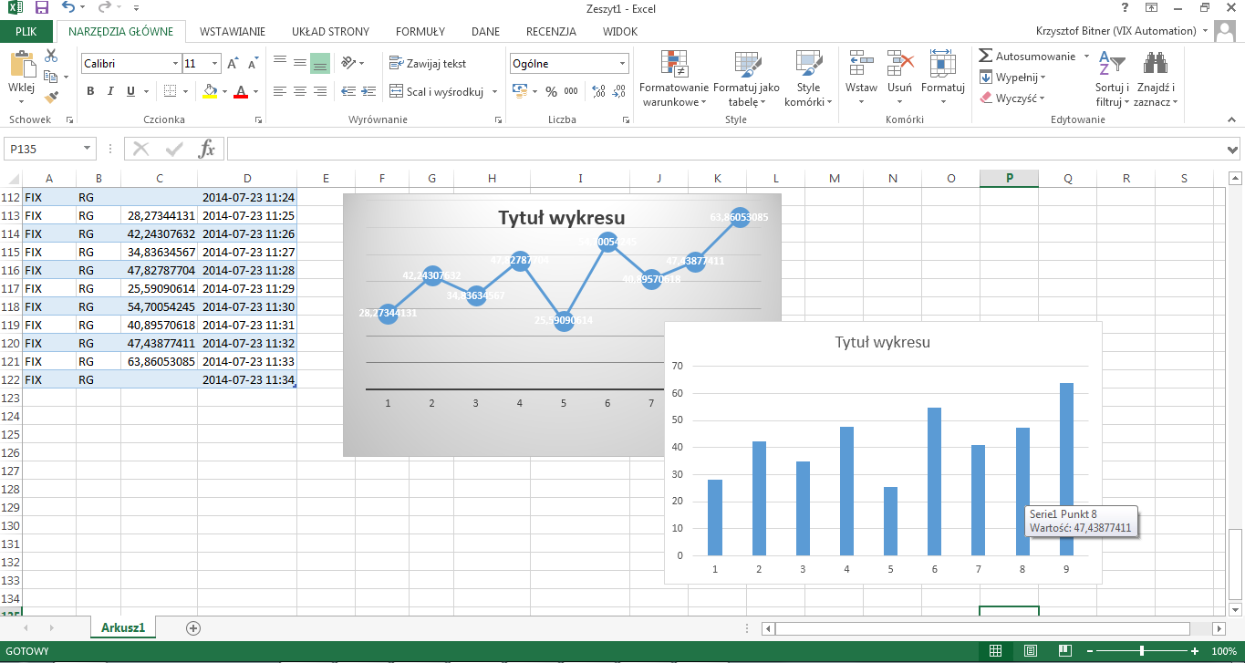Click the Save icon in quick access toolbar
The height and width of the screenshot is (663, 1245).
coord(42,8)
